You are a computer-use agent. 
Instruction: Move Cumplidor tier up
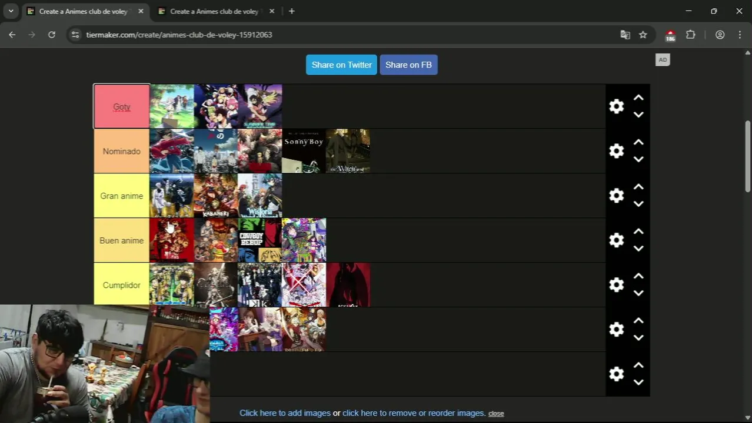[x=638, y=277]
